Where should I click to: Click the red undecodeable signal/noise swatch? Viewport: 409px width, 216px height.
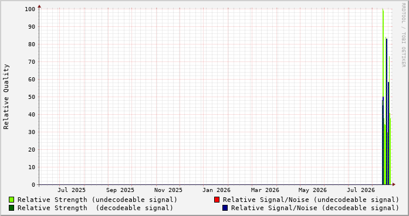pyautogui.click(x=217, y=200)
